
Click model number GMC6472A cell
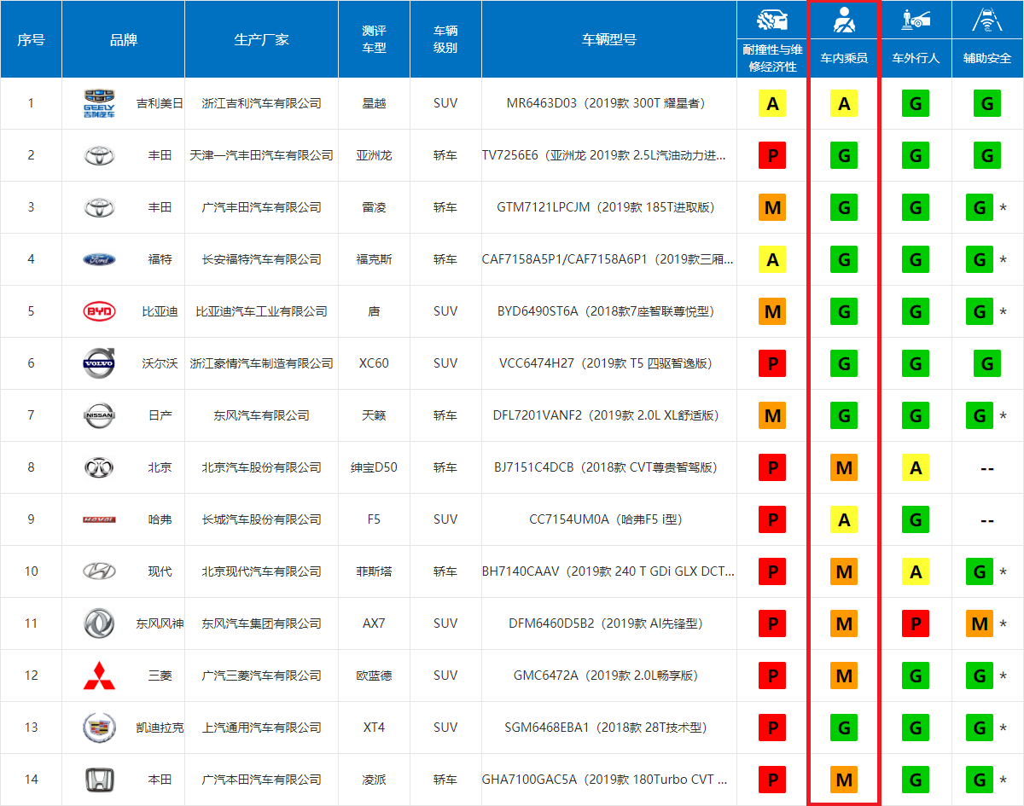[x=609, y=676]
